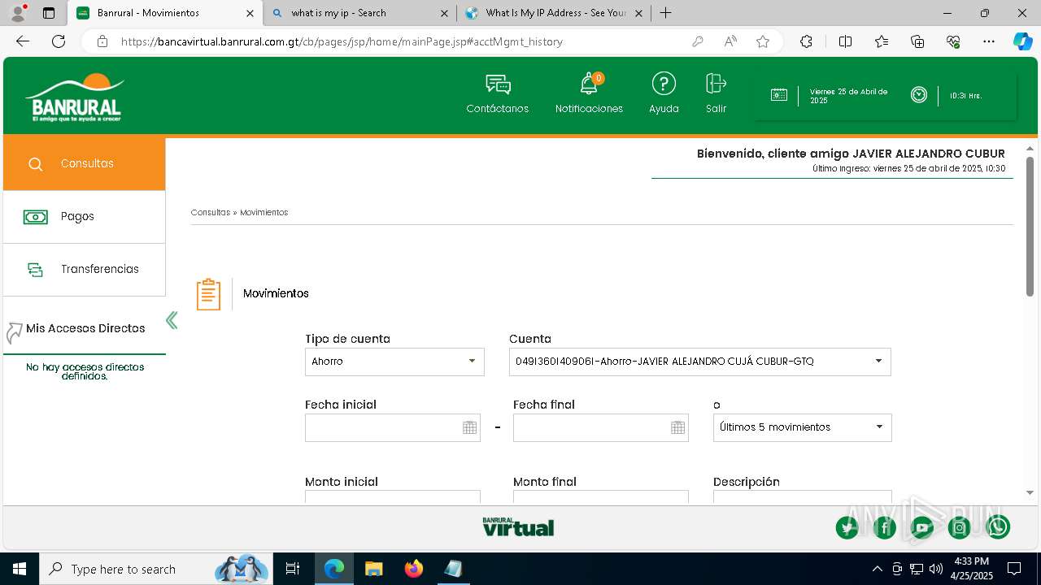
Task: Collapse sidebar with double chevron arrow
Action: (172, 320)
